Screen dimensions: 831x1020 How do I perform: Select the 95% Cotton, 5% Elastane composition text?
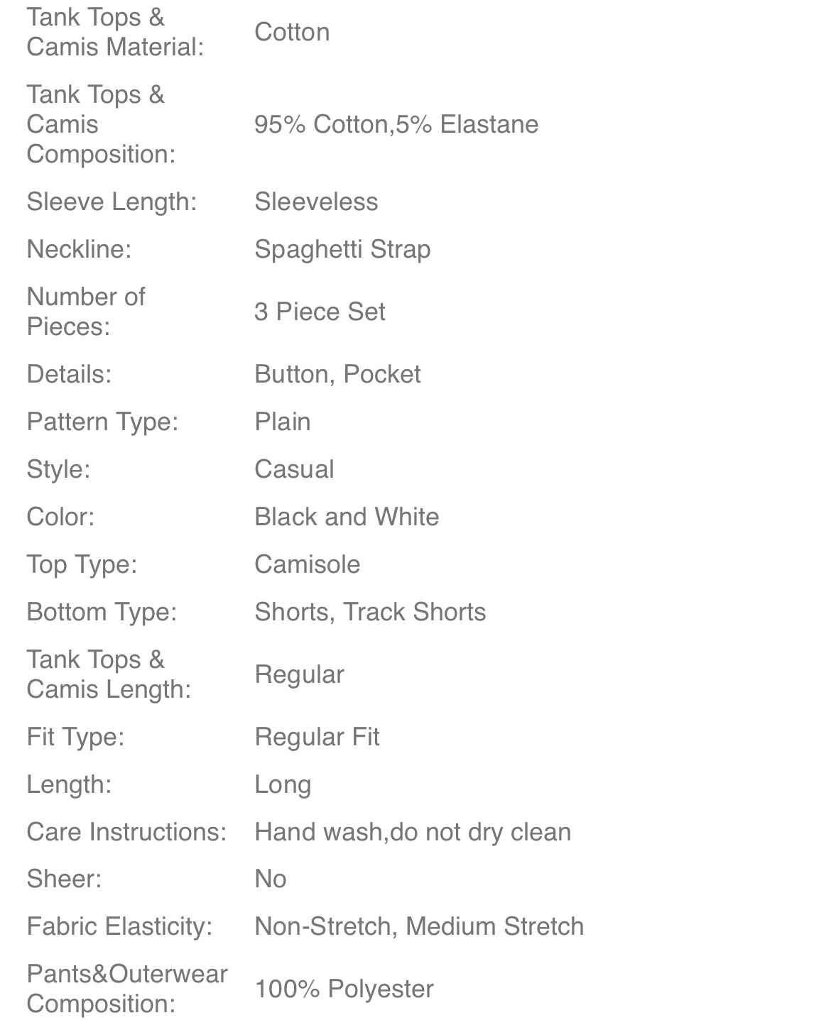[396, 124]
